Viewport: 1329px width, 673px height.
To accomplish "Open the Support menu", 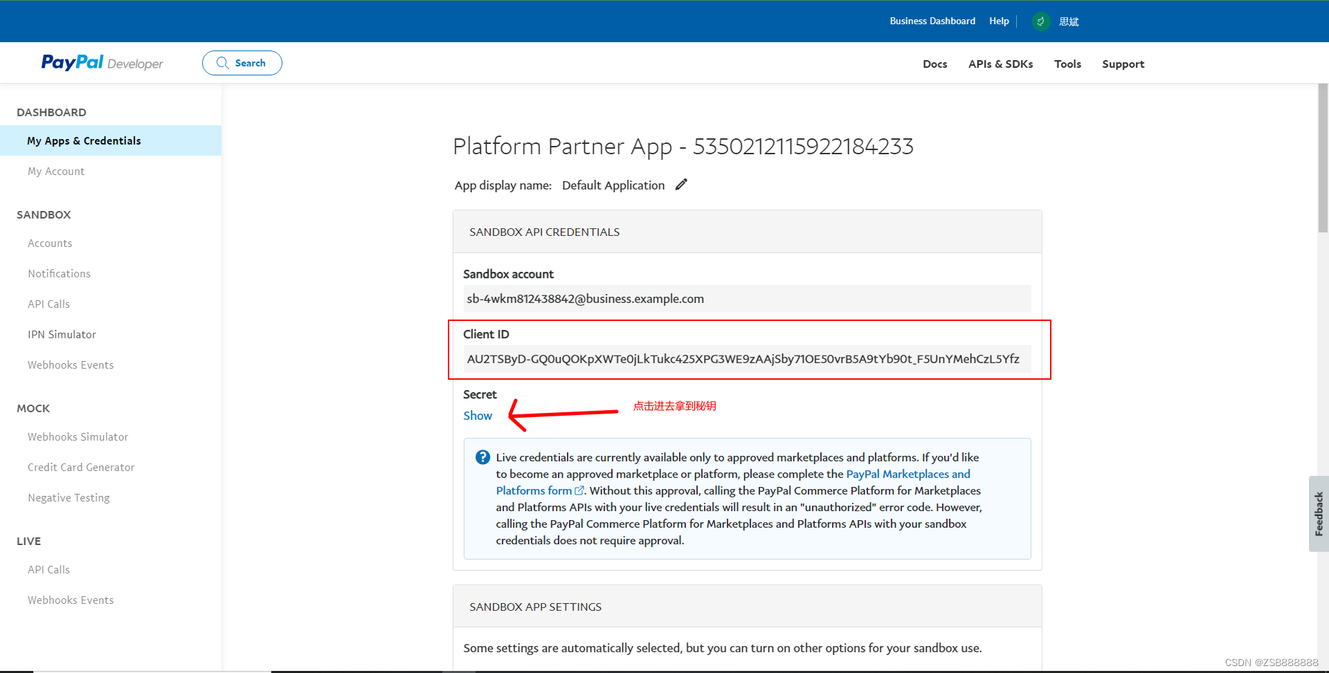I will [1123, 64].
